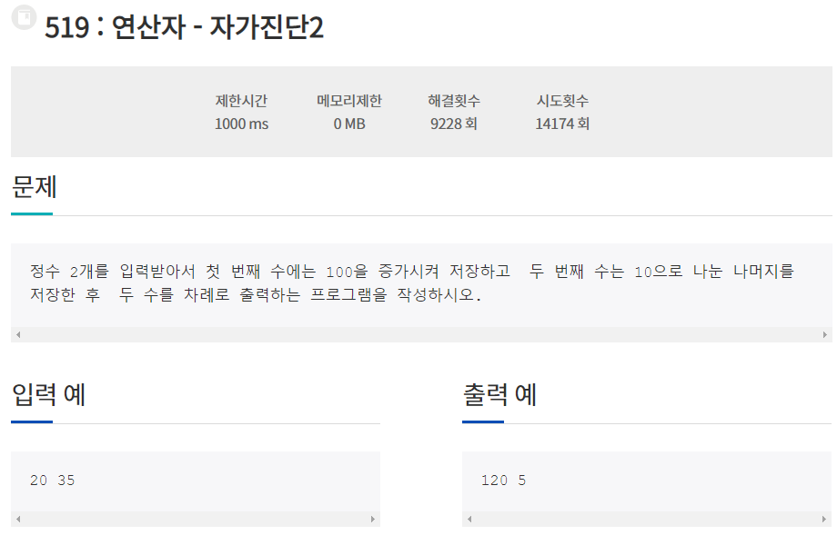Click the problem description line starting '저장한 후'

pyautogui.click(x=256, y=294)
